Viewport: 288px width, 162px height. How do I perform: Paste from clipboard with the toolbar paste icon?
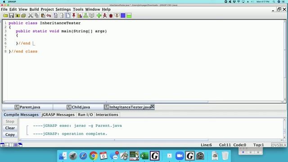[43, 16]
